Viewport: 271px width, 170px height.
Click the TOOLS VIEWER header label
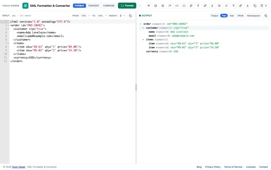pyautogui.click(x=11, y=6)
